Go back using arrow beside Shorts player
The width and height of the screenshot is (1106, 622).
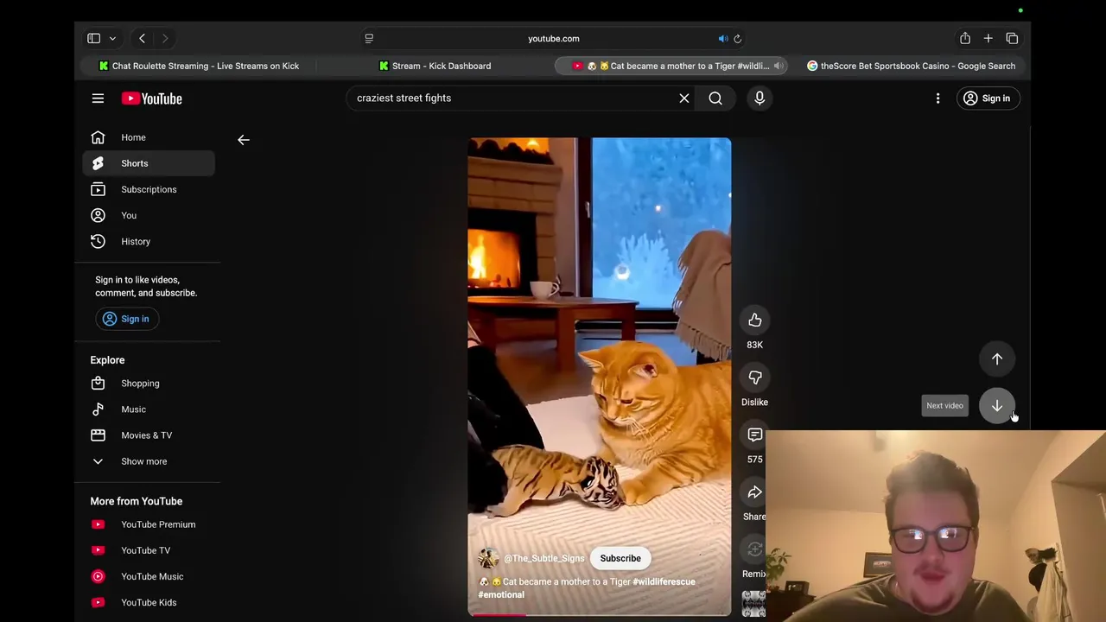click(x=244, y=139)
